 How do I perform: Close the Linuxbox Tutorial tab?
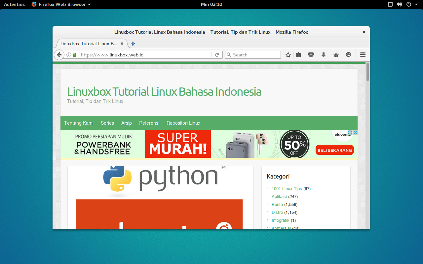[122, 44]
